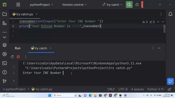
Task: Open the Python Packages layers icon
Action: point(4,45)
